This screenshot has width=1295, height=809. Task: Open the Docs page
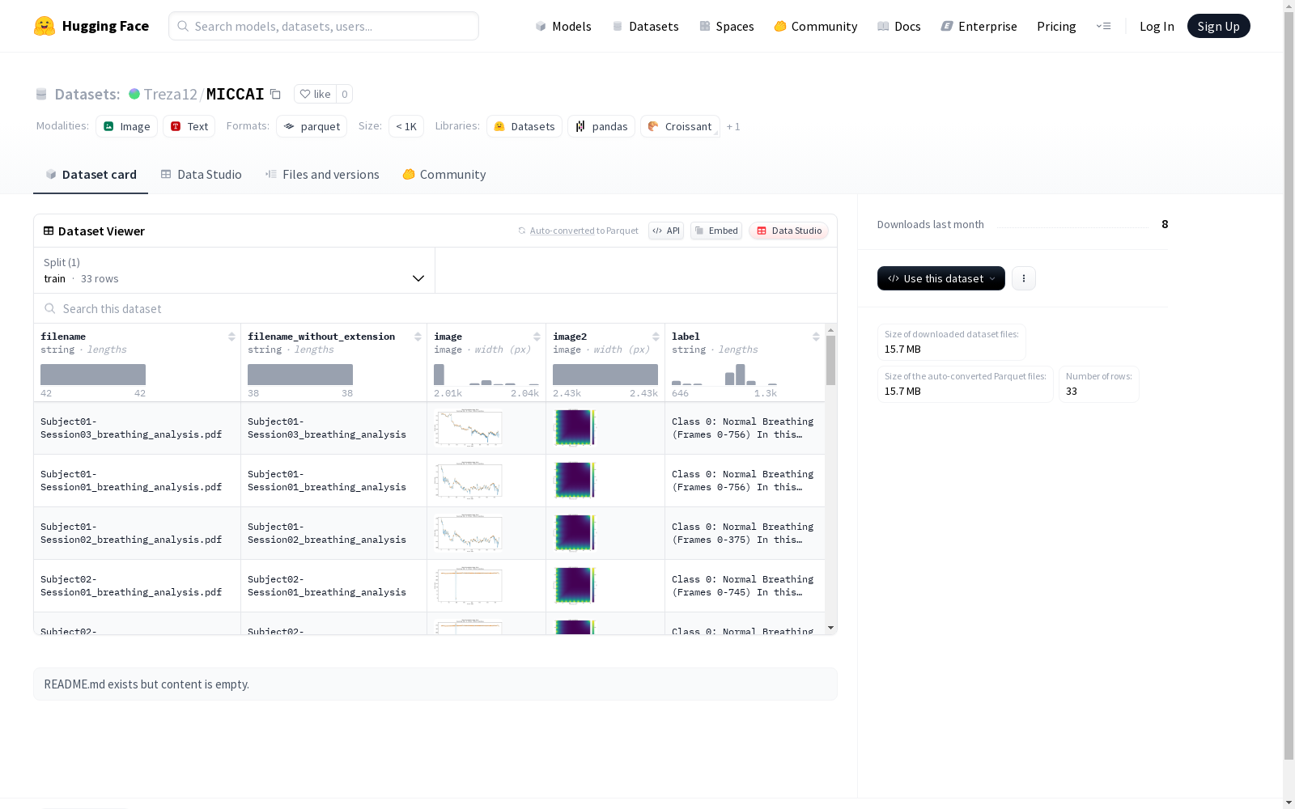tap(899, 26)
